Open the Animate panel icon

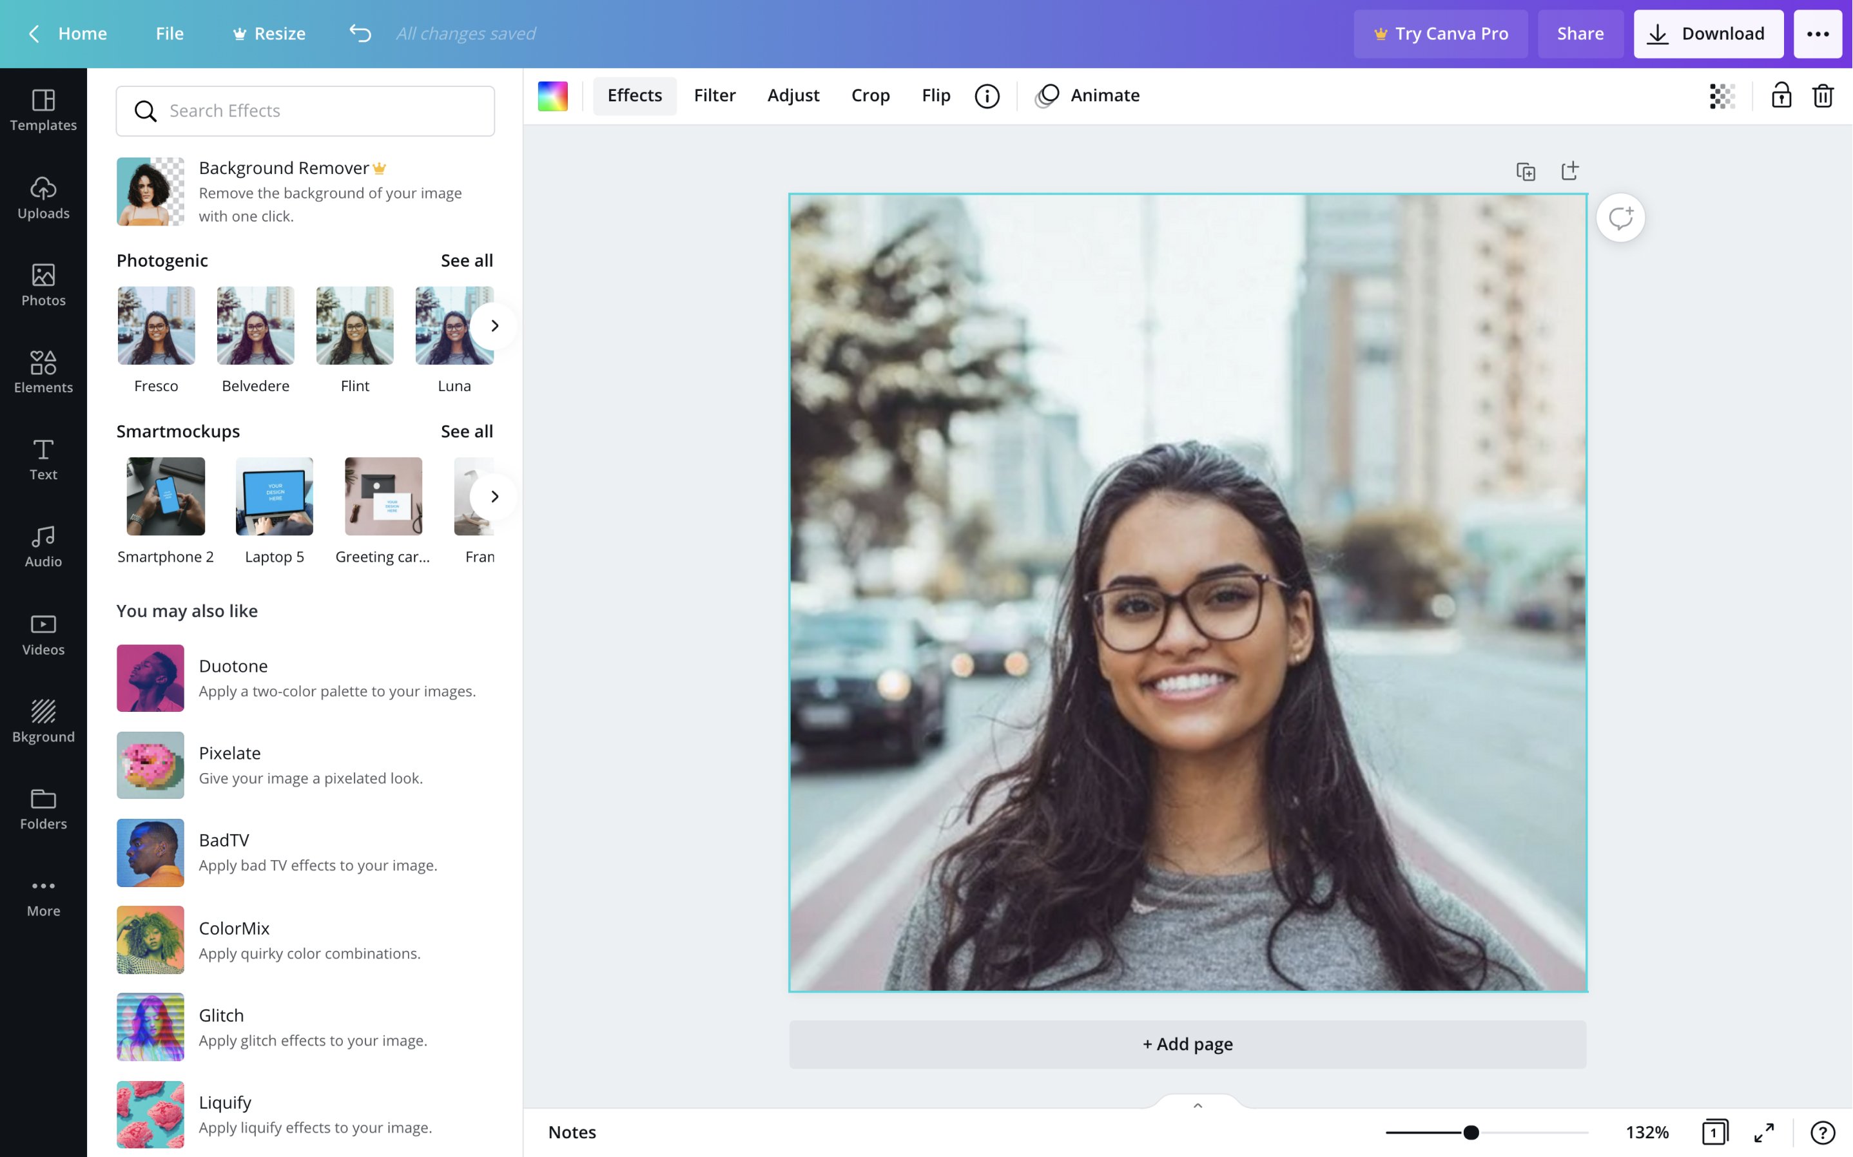(x=1049, y=95)
